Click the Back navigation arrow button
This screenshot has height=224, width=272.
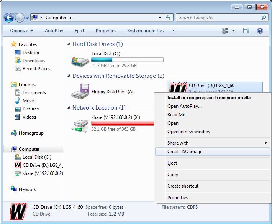coord(9,18)
